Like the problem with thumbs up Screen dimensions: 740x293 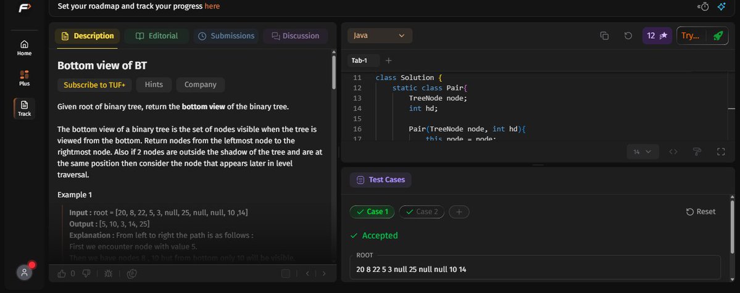(x=62, y=273)
